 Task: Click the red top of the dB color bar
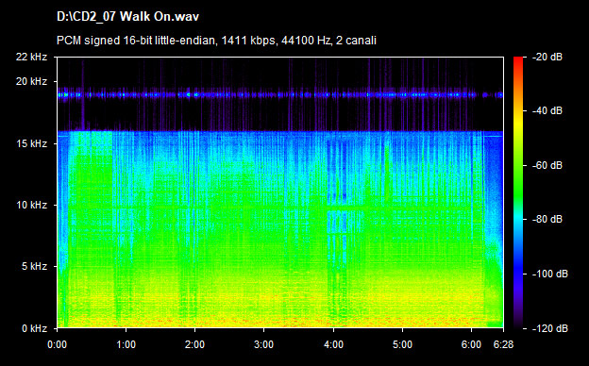coord(518,60)
